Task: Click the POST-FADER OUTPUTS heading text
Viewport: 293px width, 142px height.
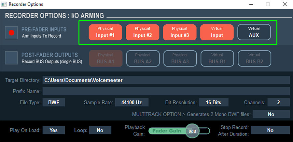Action: (x=50, y=55)
